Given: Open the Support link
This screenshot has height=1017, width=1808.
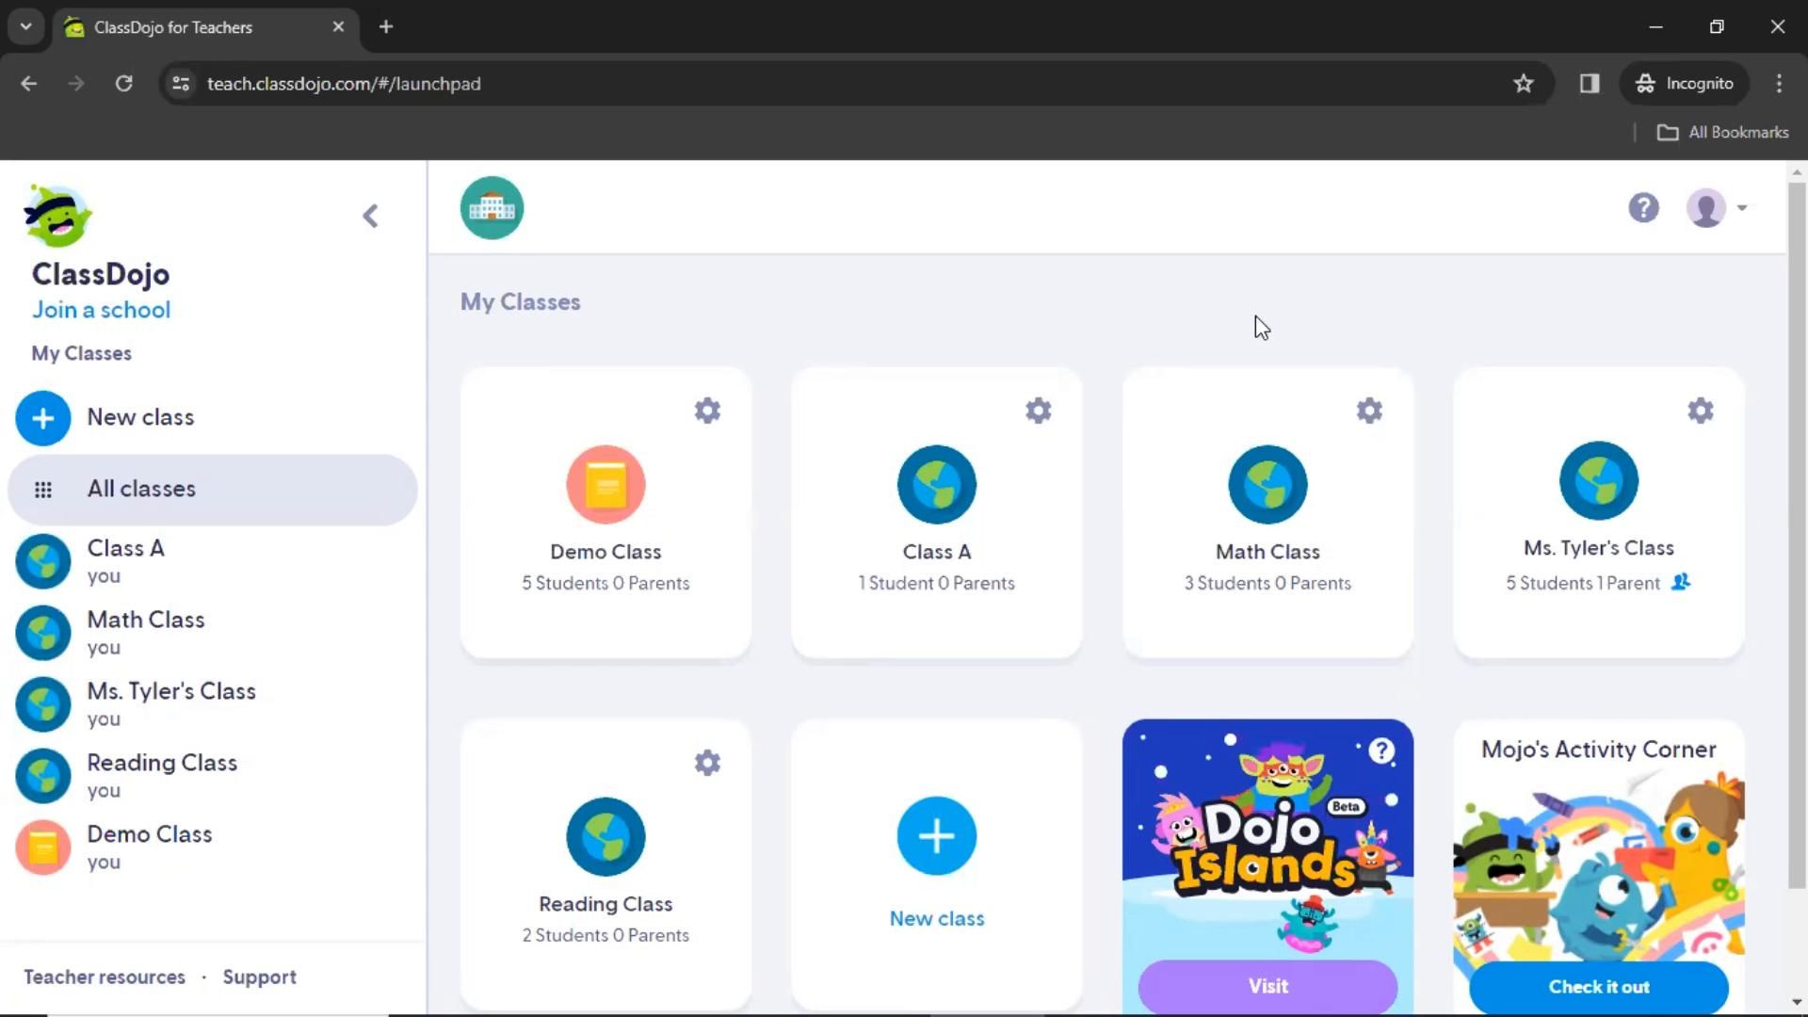Looking at the screenshot, I should tap(259, 977).
